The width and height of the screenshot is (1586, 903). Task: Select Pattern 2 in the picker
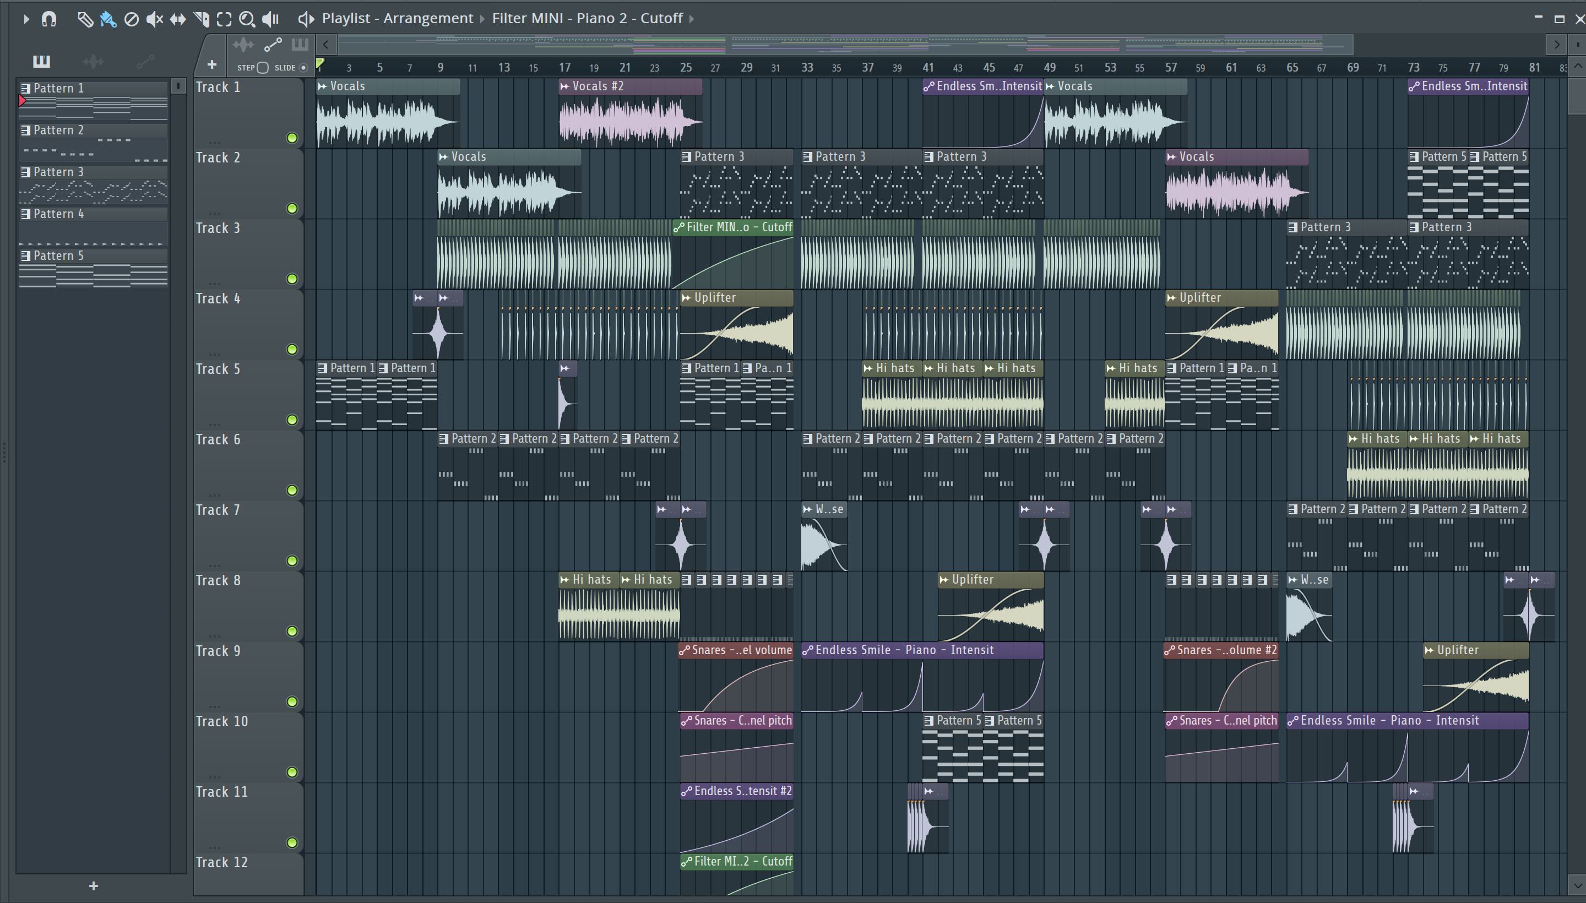click(x=94, y=142)
